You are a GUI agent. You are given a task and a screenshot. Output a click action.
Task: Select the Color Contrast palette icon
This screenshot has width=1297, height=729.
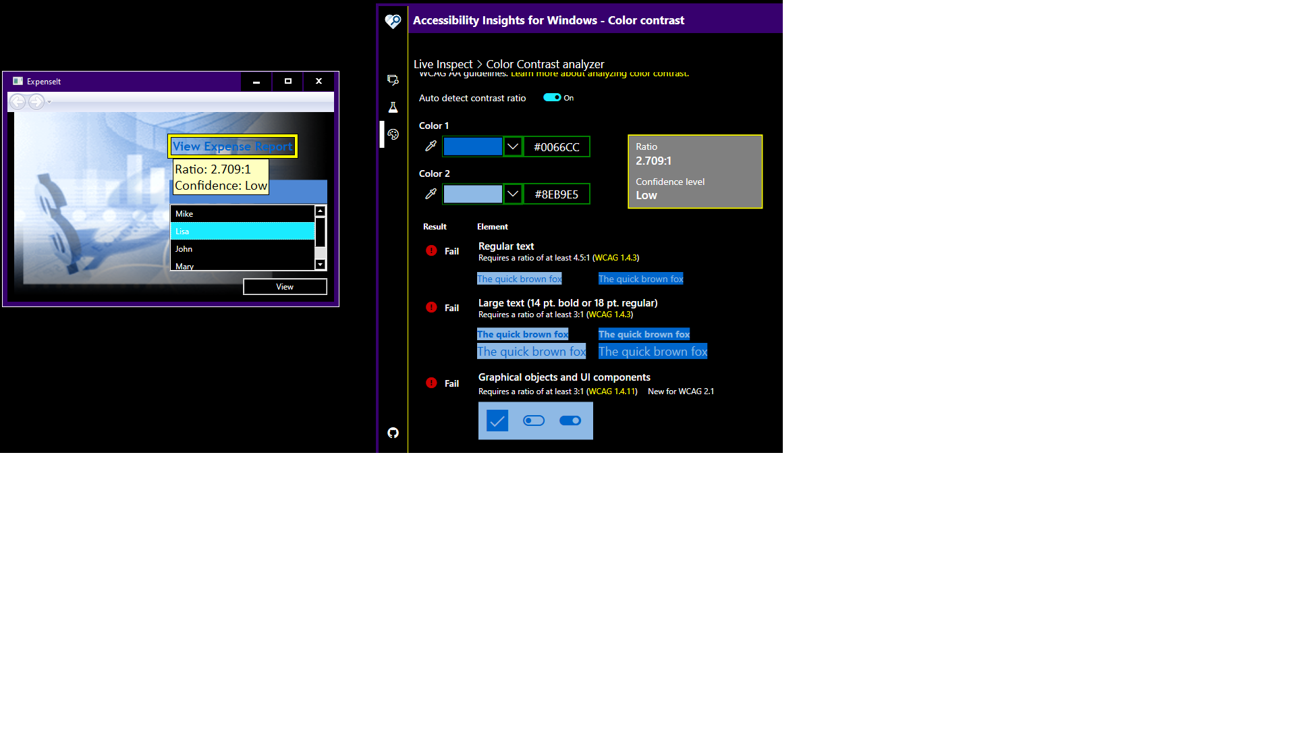(x=393, y=134)
